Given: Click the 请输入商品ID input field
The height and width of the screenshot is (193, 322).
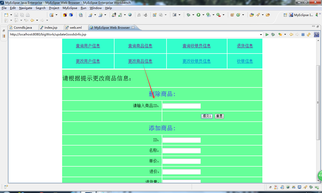Looking at the screenshot, I should [x=182, y=106].
